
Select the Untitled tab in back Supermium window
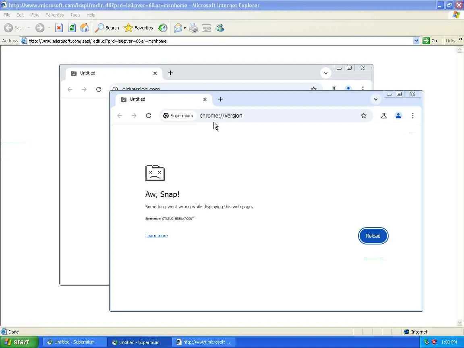click(x=113, y=73)
